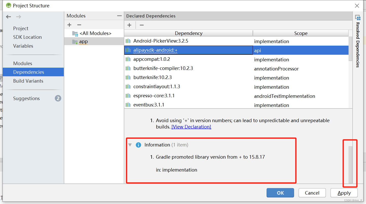Click the Suggestions count badge showing 2
The image size is (366, 204).
(x=58, y=98)
